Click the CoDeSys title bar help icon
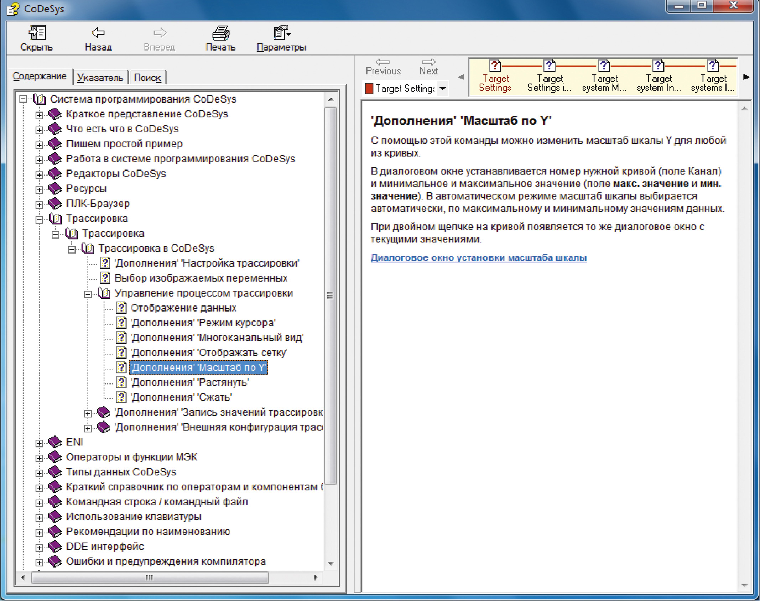Viewport: 760px width, 601px height. click(13, 9)
